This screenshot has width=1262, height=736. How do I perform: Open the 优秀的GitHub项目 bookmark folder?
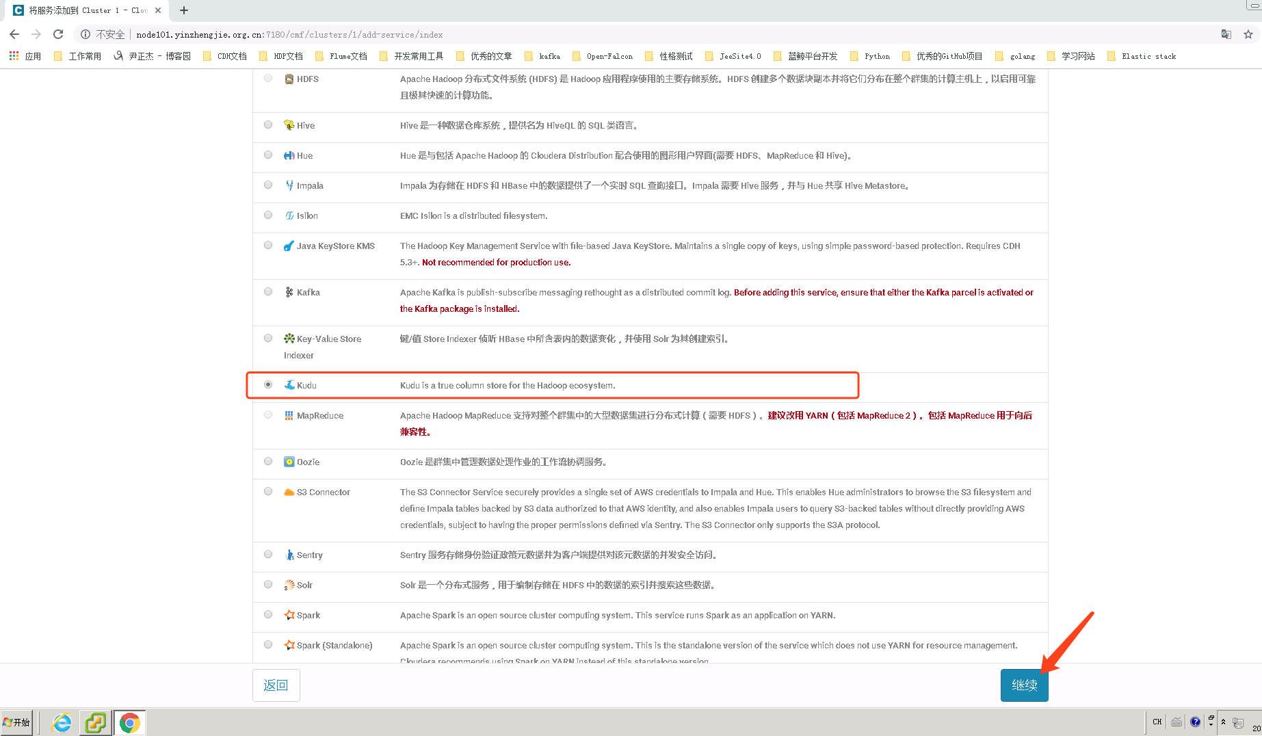[942, 56]
